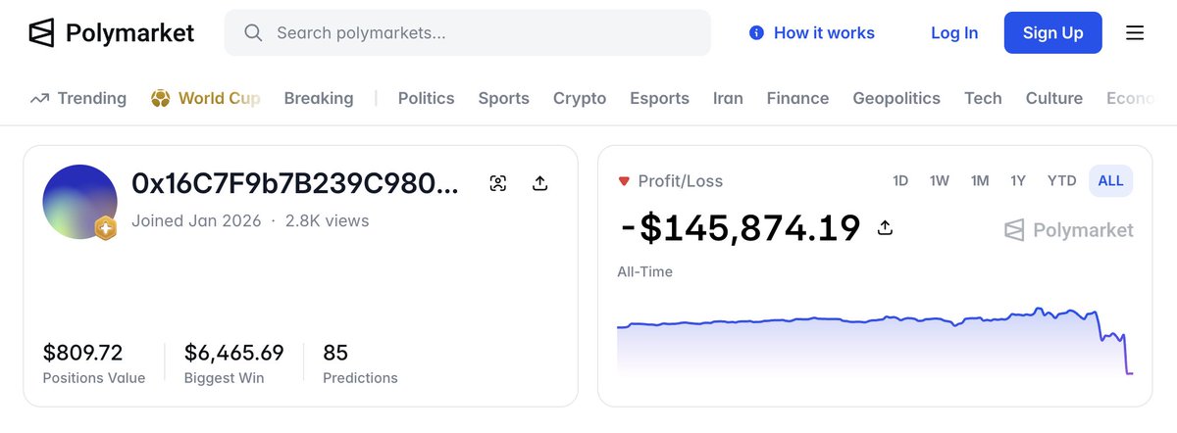The height and width of the screenshot is (433, 1177).
Task: Click the gold badge on avatar
Action: click(x=105, y=229)
